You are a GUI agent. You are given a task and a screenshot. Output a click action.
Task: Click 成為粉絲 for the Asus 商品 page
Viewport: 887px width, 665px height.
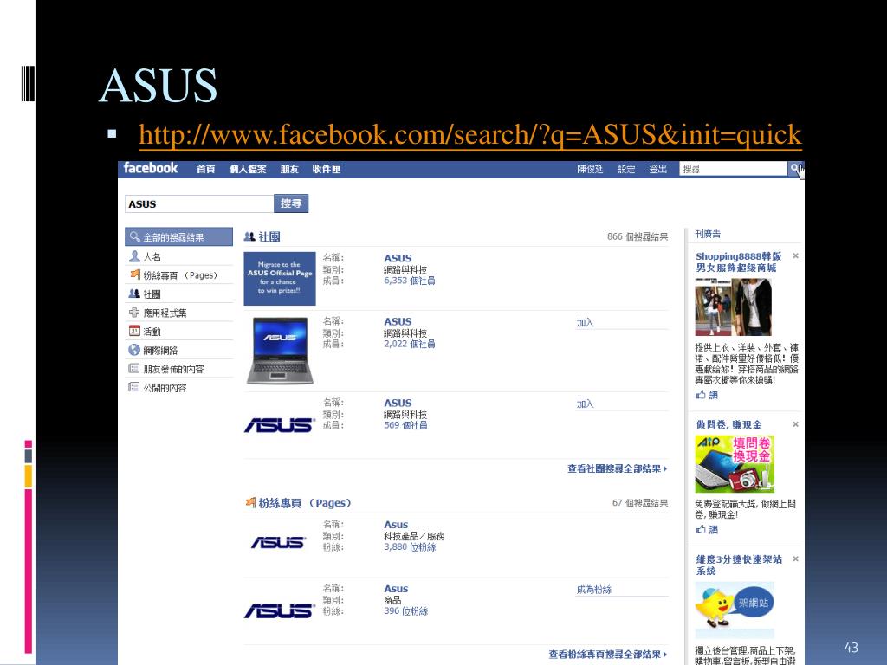[x=594, y=589]
